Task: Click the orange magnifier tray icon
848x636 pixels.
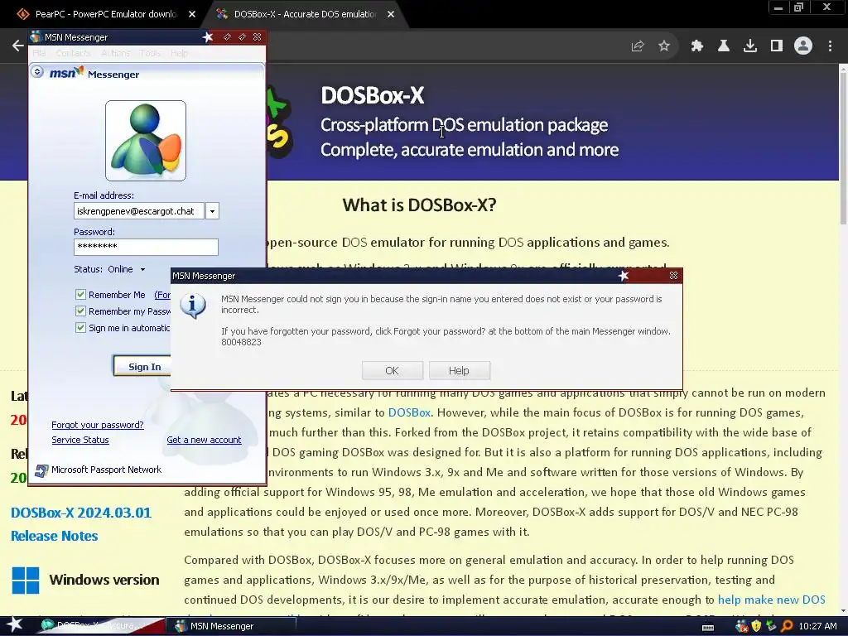Action: click(787, 626)
